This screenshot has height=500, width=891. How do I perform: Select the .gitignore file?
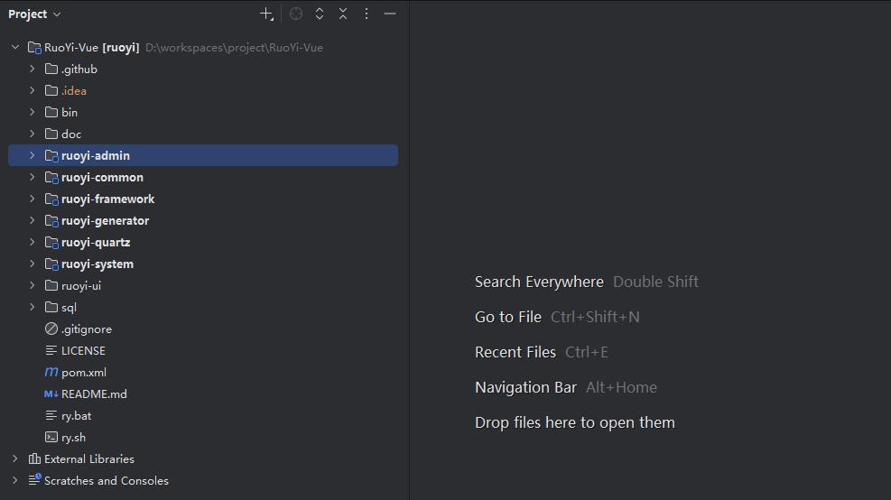86,329
